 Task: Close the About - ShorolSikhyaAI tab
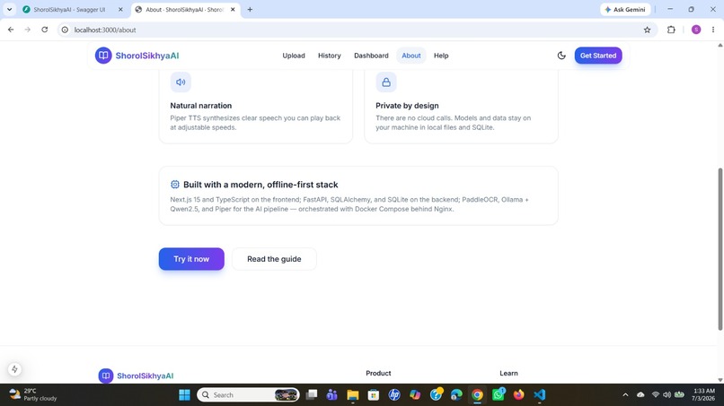[233, 9]
